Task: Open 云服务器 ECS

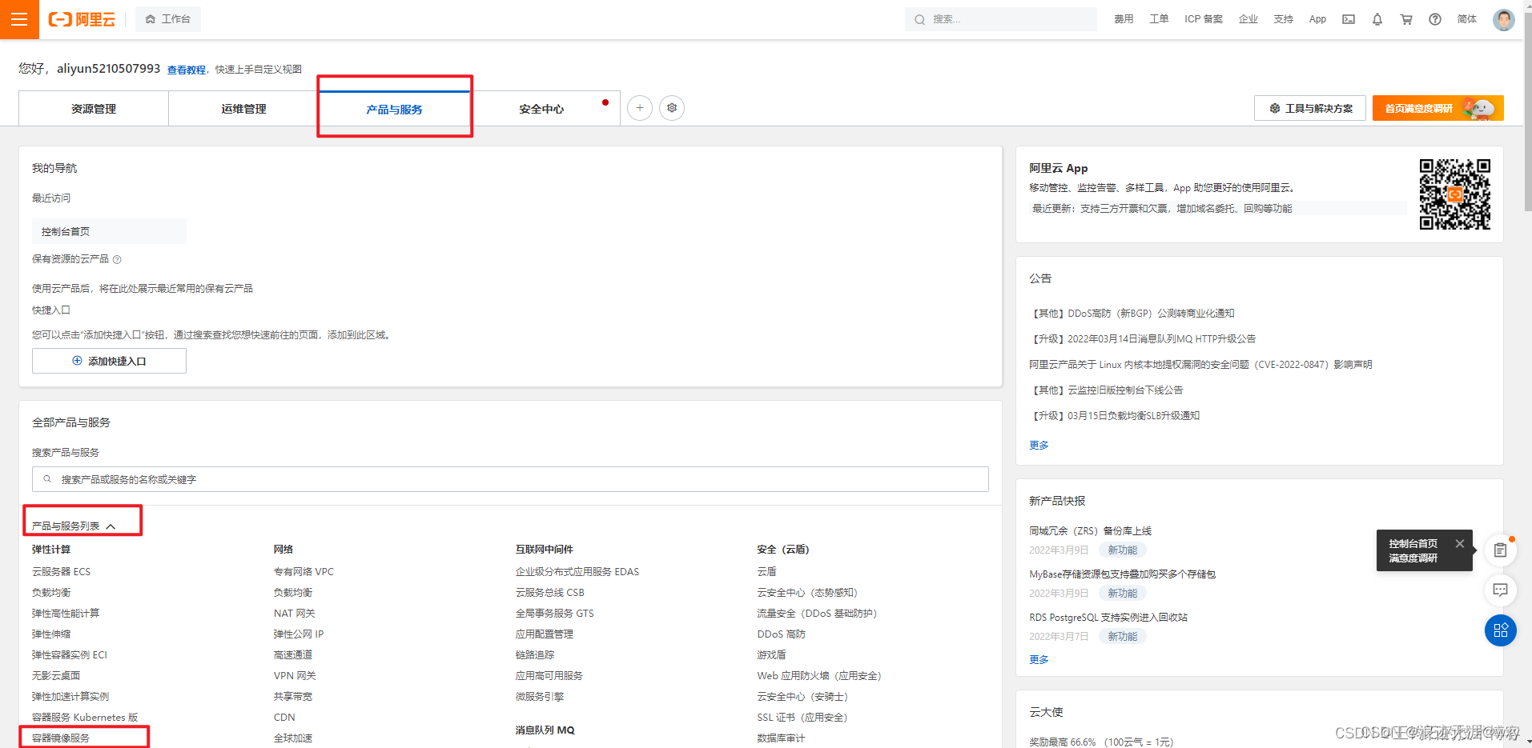Action: 62,572
